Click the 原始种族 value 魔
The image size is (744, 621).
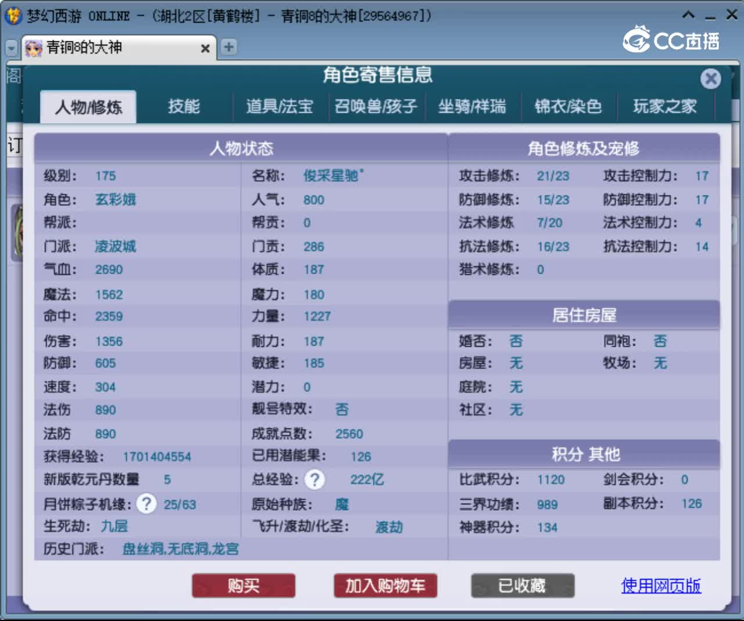pyautogui.click(x=342, y=504)
